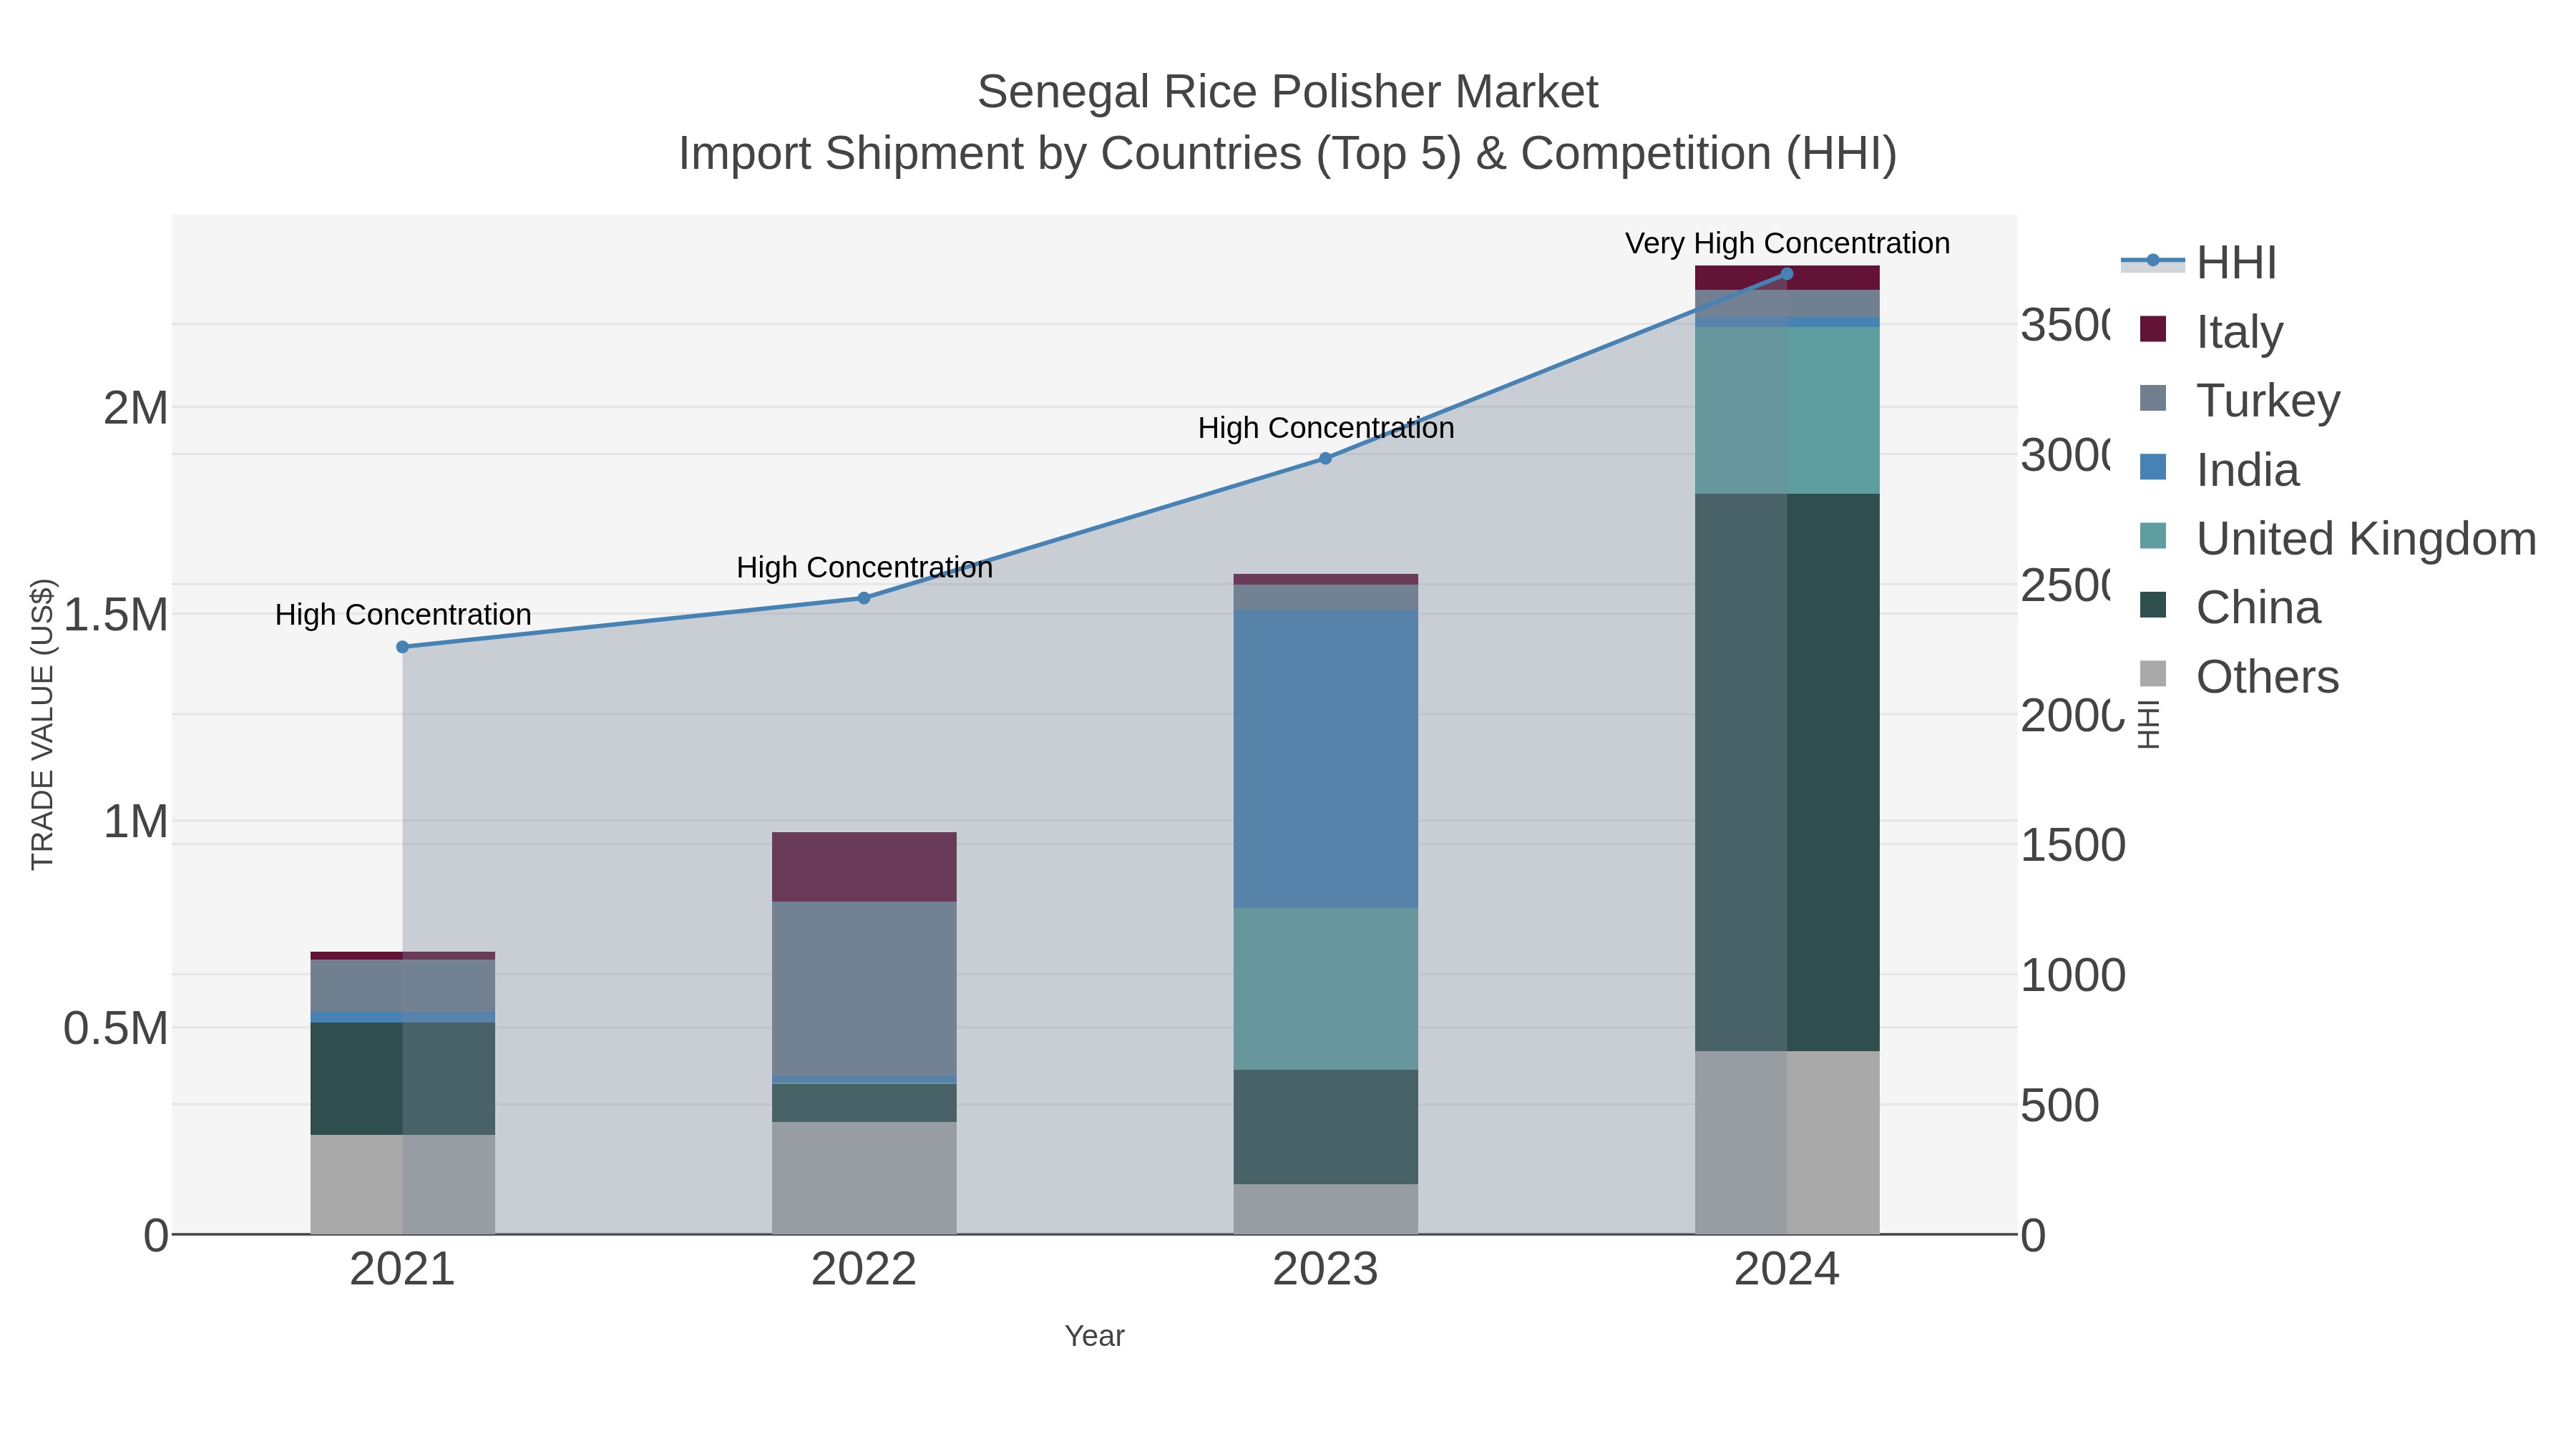This screenshot has height=1449, width=2576.
Task: Select the 2022 HHI data point
Action: (x=864, y=598)
